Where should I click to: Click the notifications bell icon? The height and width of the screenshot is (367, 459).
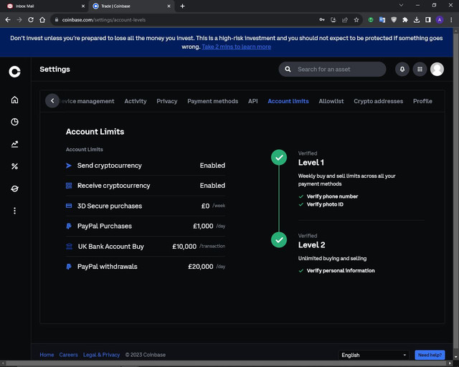[x=402, y=70]
